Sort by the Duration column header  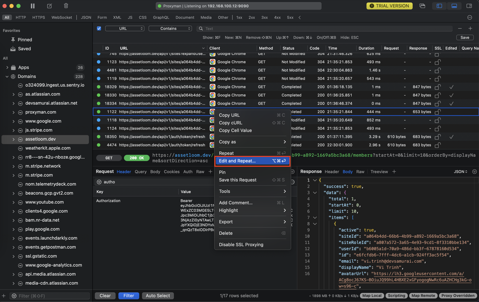366,48
